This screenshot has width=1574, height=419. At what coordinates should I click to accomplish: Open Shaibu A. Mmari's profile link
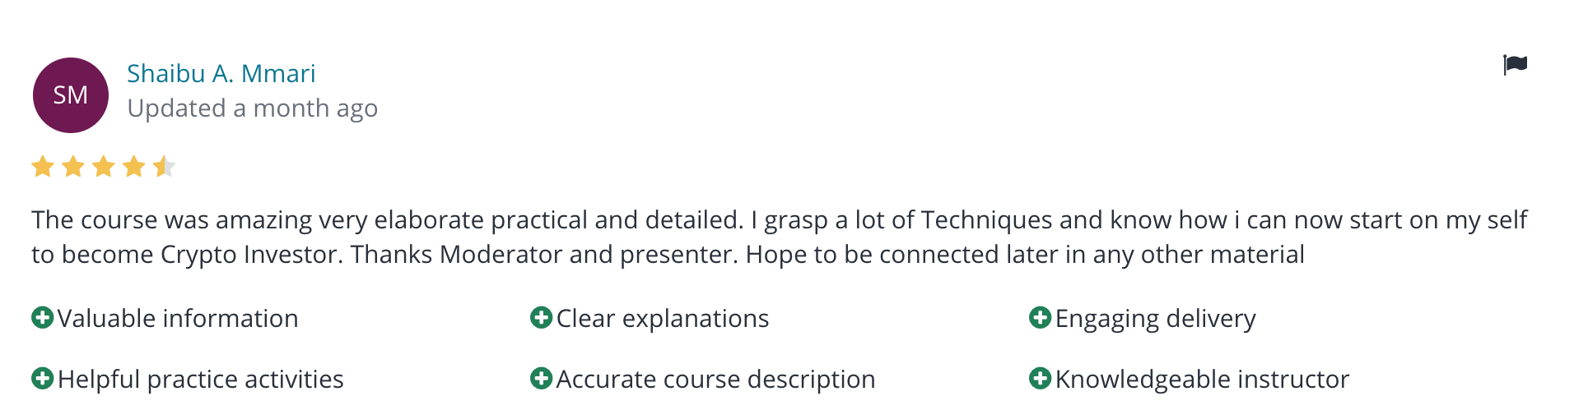tap(221, 73)
